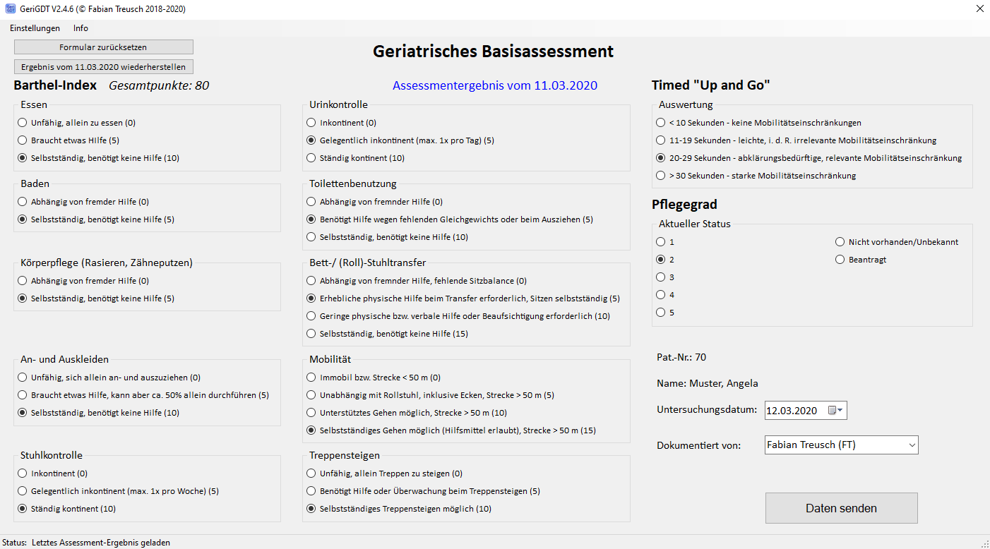The height and width of the screenshot is (549, 990).
Task: Select '< 10 Sekunden' Timed Up and Go option
Action: 661,123
